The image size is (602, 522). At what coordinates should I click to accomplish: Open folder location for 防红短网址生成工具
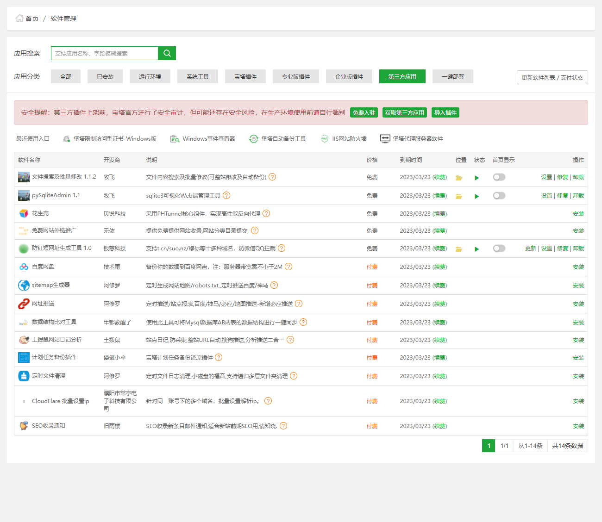pyautogui.click(x=459, y=249)
